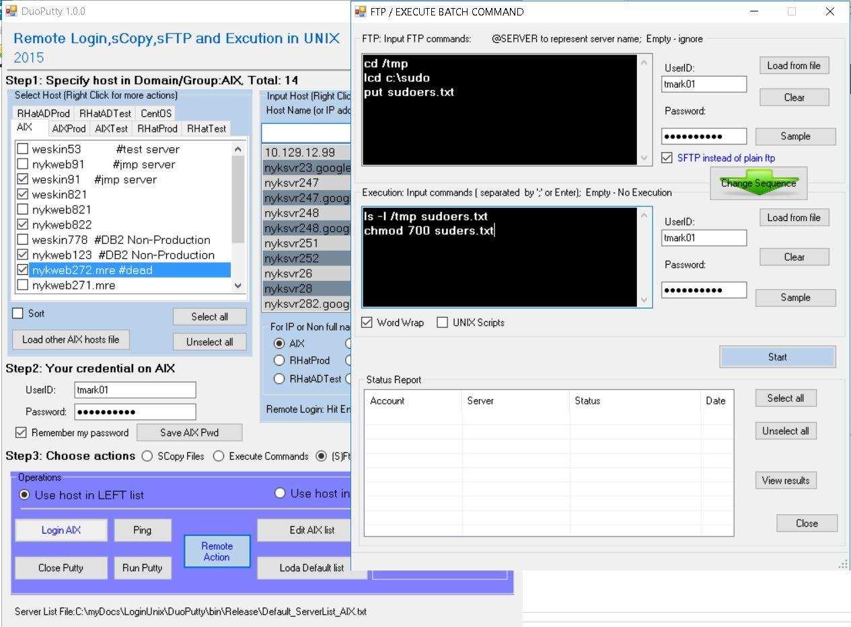
Task: Click the Step2 UserID field
Action: pyautogui.click(x=135, y=390)
